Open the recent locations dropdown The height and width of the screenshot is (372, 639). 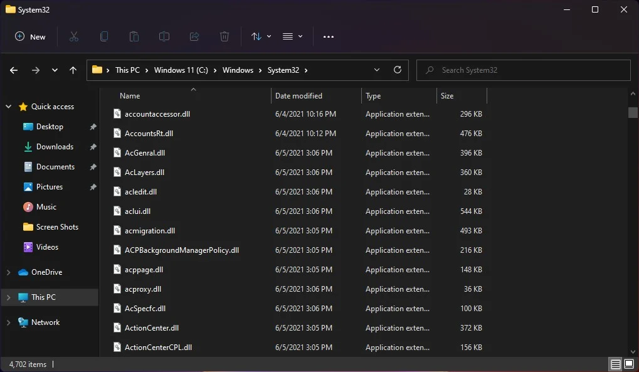coord(55,70)
